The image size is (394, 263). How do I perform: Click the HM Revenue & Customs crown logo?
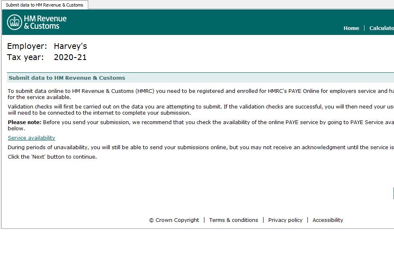coord(14,22)
